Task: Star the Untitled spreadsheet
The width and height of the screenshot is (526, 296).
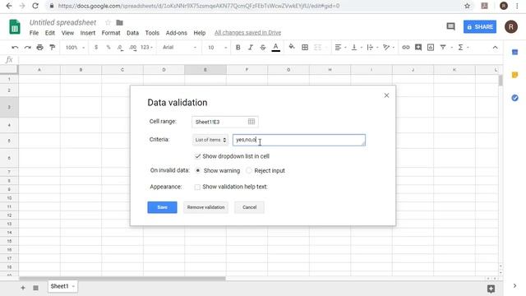Action: click(108, 22)
